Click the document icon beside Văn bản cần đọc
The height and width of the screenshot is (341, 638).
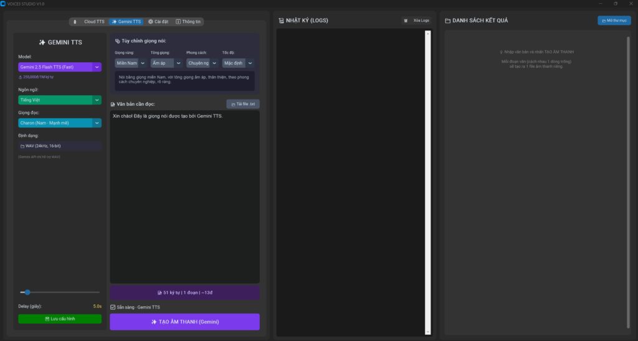[x=113, y=105]
